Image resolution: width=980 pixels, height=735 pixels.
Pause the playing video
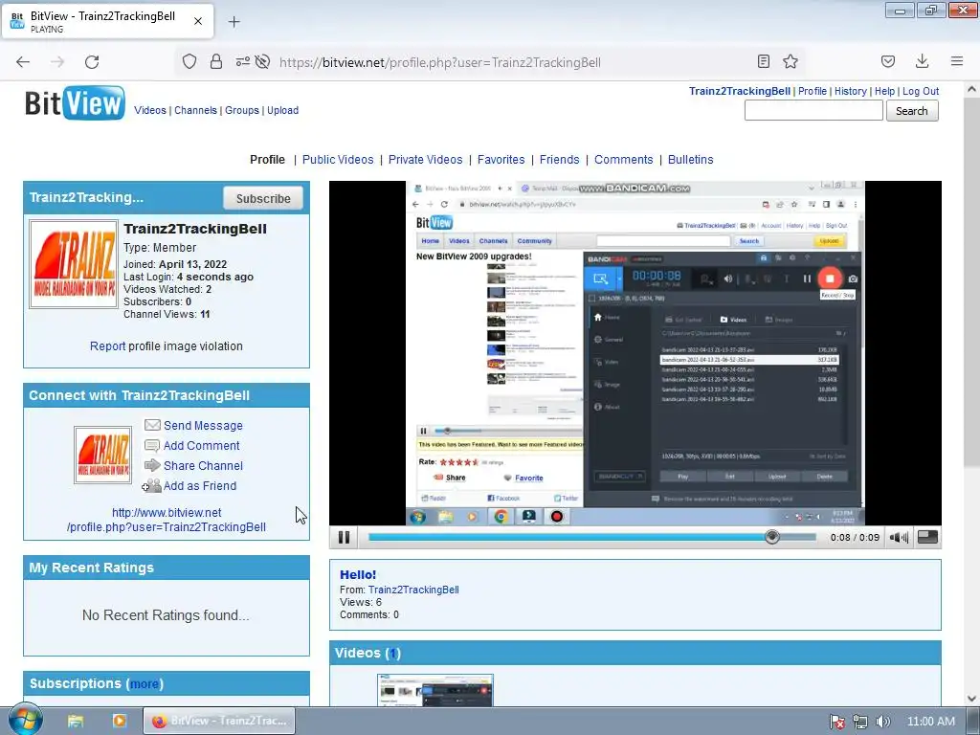[x=344, y=537]
